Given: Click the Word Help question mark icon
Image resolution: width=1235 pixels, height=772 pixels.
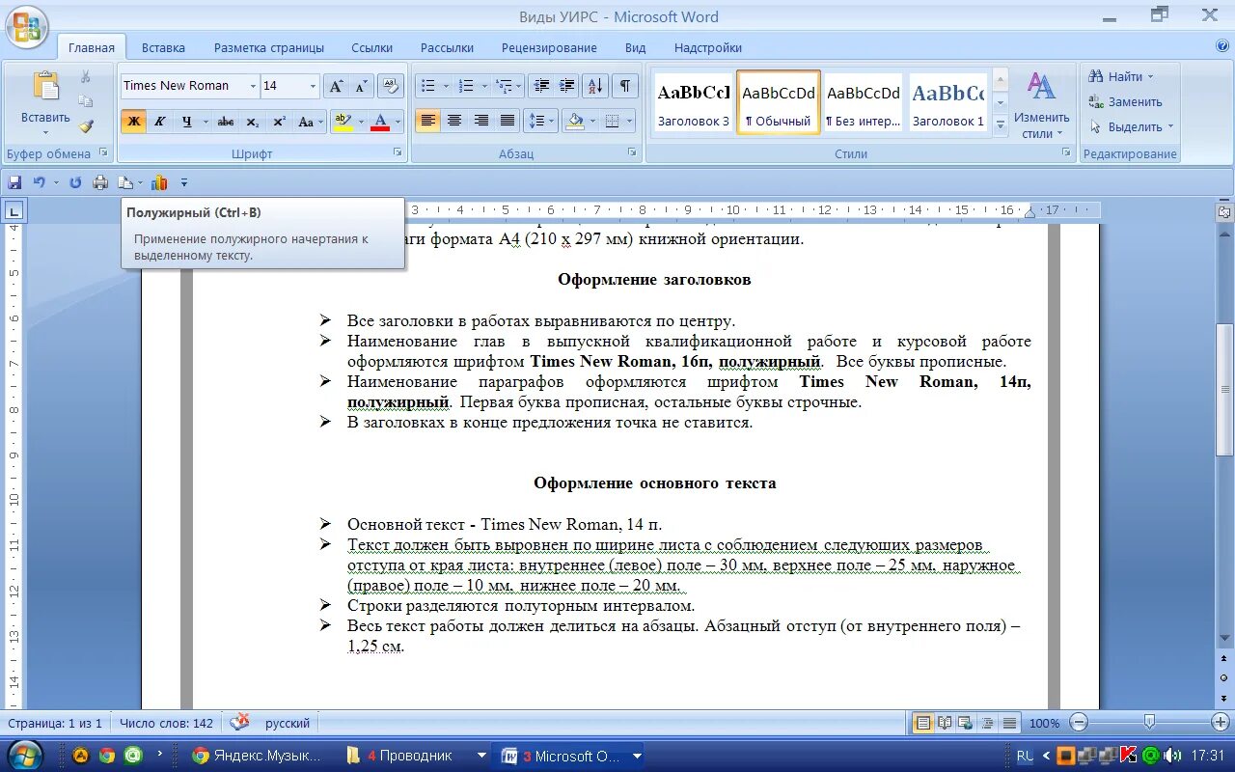Looking at the screenshot, I should pos(1222,45).
